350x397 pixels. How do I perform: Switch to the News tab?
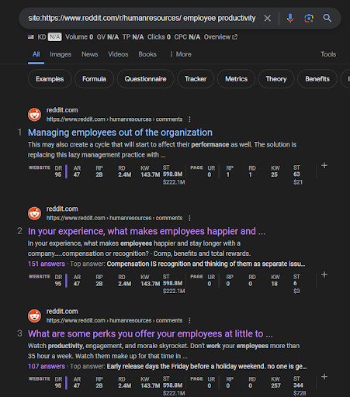click(x=90, y=54)
